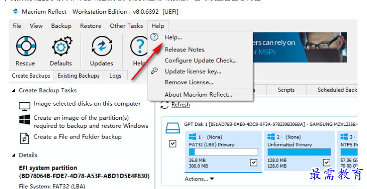Uncheck partition 2 Unformatted checkbox

(x=326, y=162)
